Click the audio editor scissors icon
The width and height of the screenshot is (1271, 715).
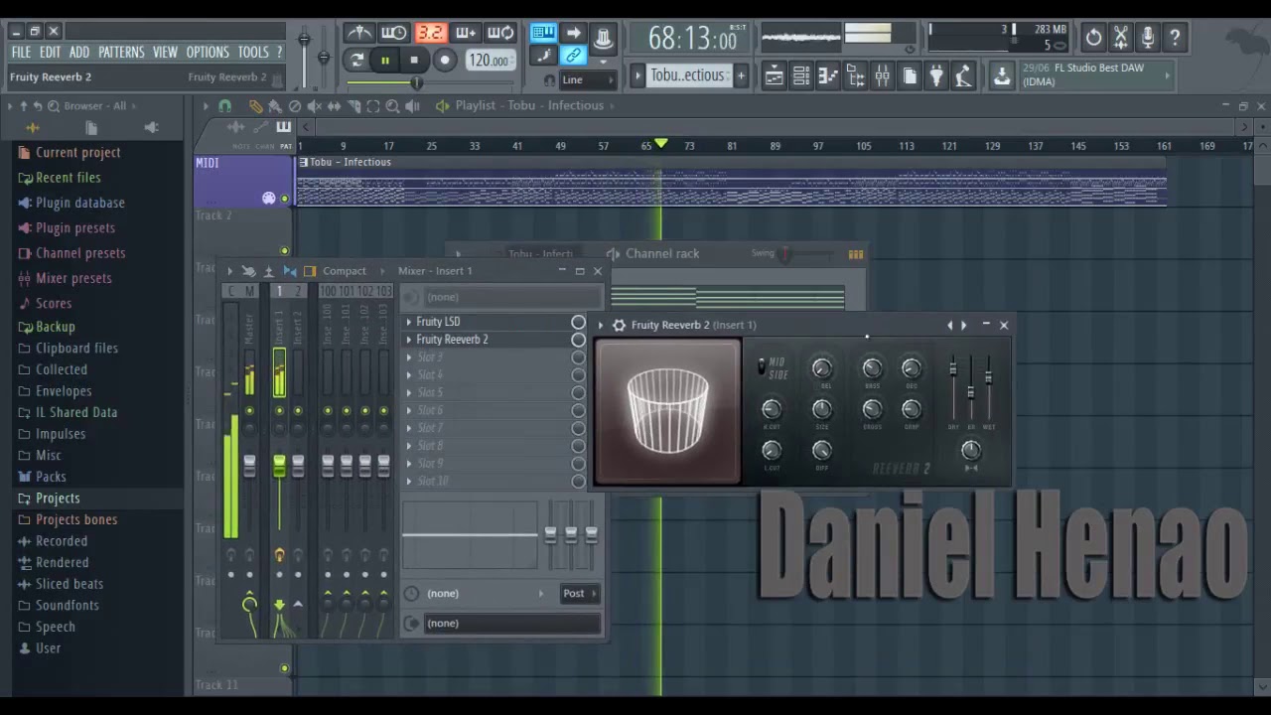pyautogui.click(x=1120, y=38)
